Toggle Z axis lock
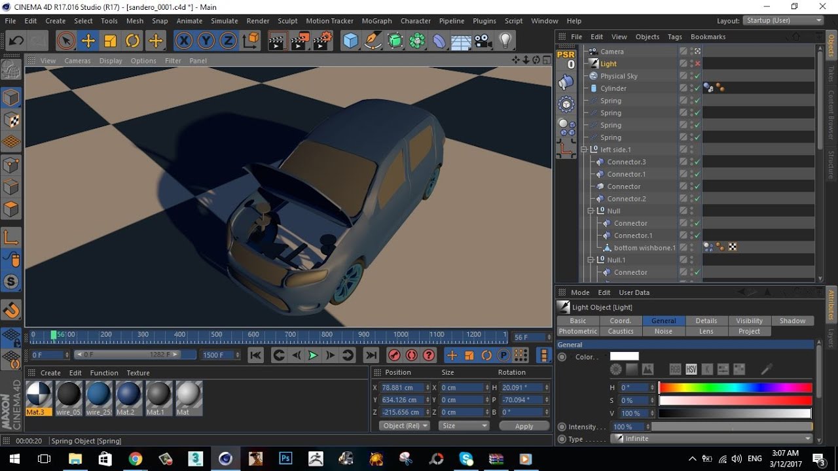The image size is (838, 471). [228, 41]
